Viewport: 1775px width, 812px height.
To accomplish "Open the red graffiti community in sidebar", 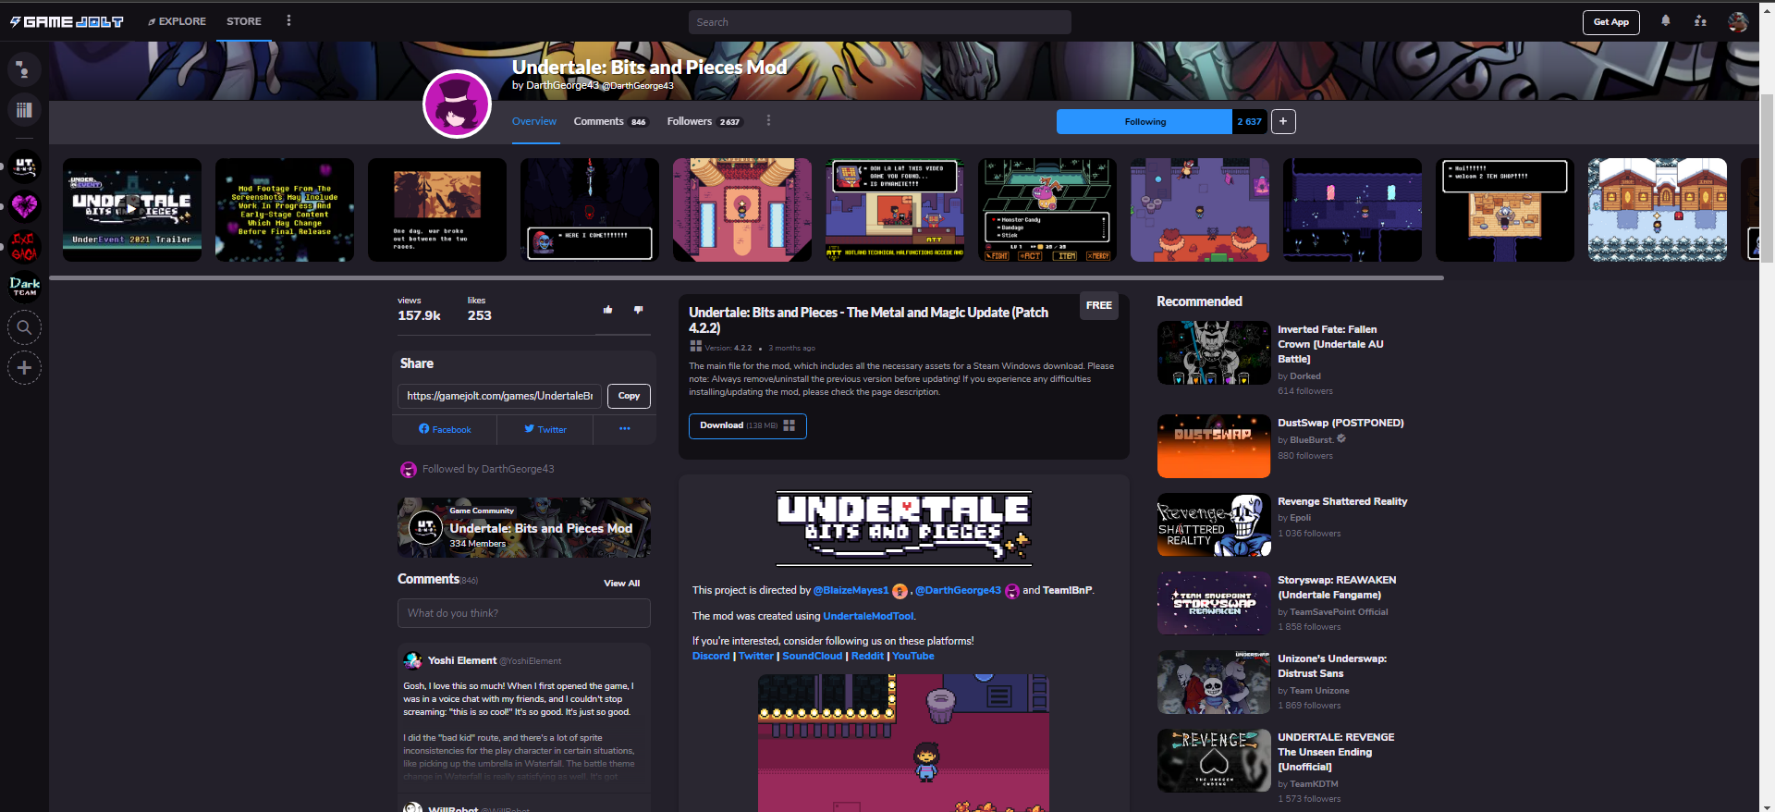I will point(25,247).
